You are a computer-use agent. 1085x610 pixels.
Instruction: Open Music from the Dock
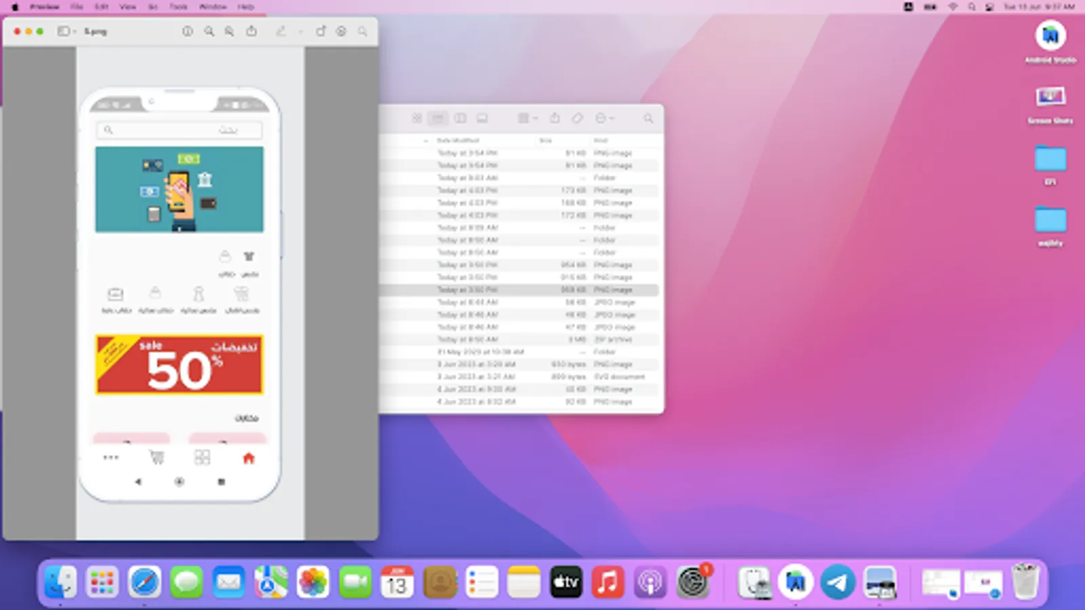click(x=608, y=582)
